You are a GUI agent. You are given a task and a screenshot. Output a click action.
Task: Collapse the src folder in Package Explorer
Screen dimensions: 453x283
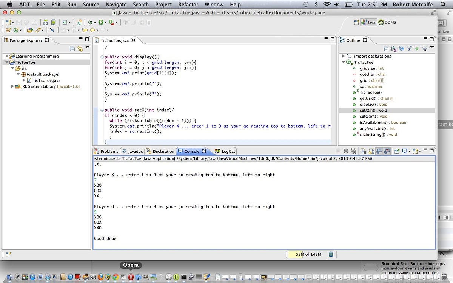click(12, 68)
